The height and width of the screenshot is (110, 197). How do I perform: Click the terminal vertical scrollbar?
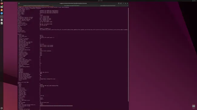coord(128,55)
